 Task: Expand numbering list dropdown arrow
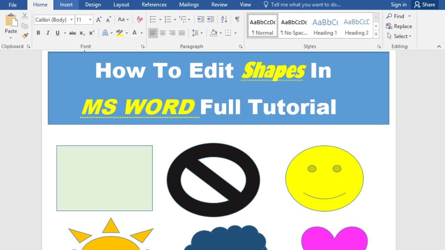click(175, 20)
